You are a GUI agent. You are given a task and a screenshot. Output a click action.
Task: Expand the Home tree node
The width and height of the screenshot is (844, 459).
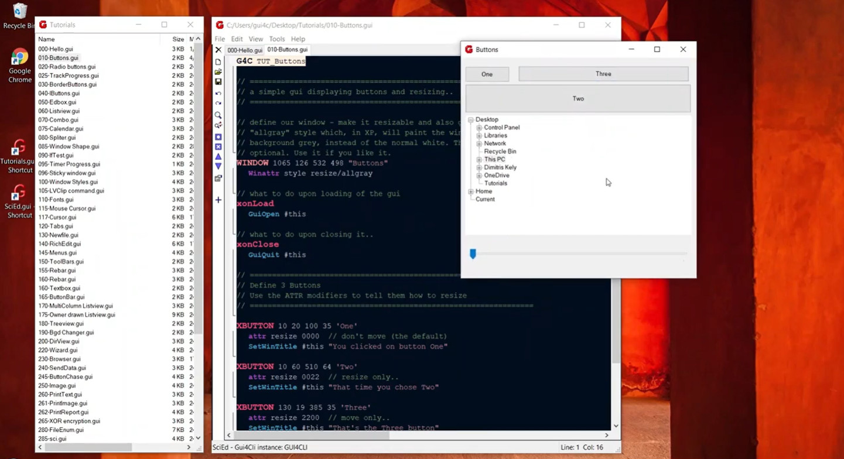(471, 191)
